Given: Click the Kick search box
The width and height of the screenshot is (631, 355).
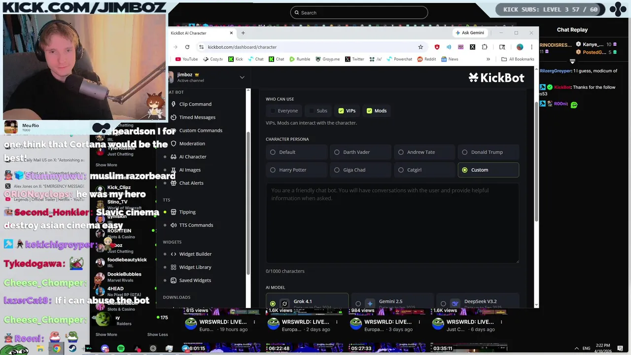Looking at the screenshot, I should [x=359, y=13].
